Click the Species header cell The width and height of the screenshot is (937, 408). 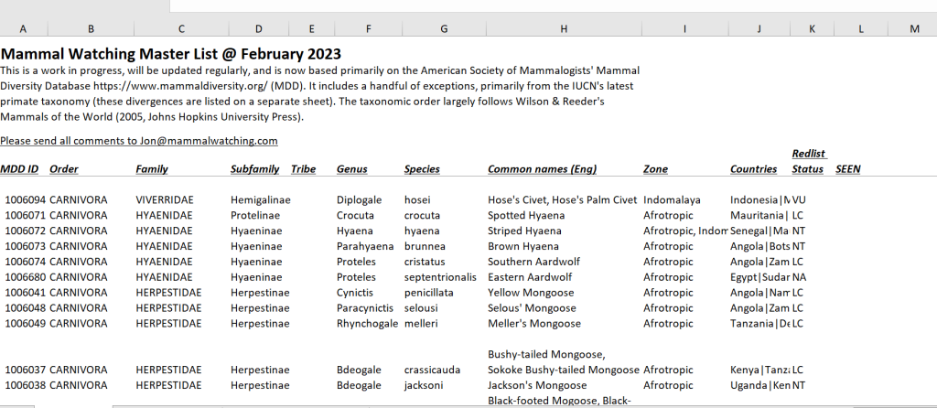[422, 169]
